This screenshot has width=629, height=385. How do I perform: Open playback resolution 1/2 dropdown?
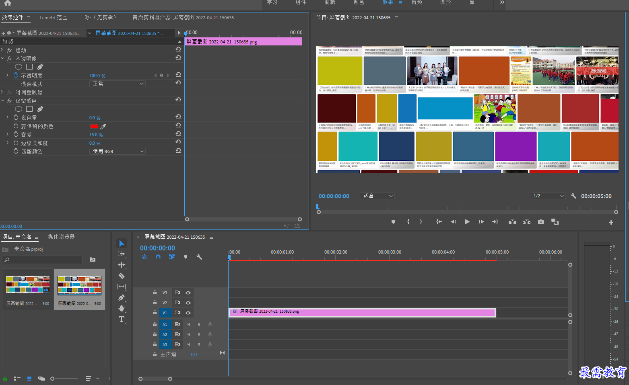pyautogui.click(x=548, y=196)
